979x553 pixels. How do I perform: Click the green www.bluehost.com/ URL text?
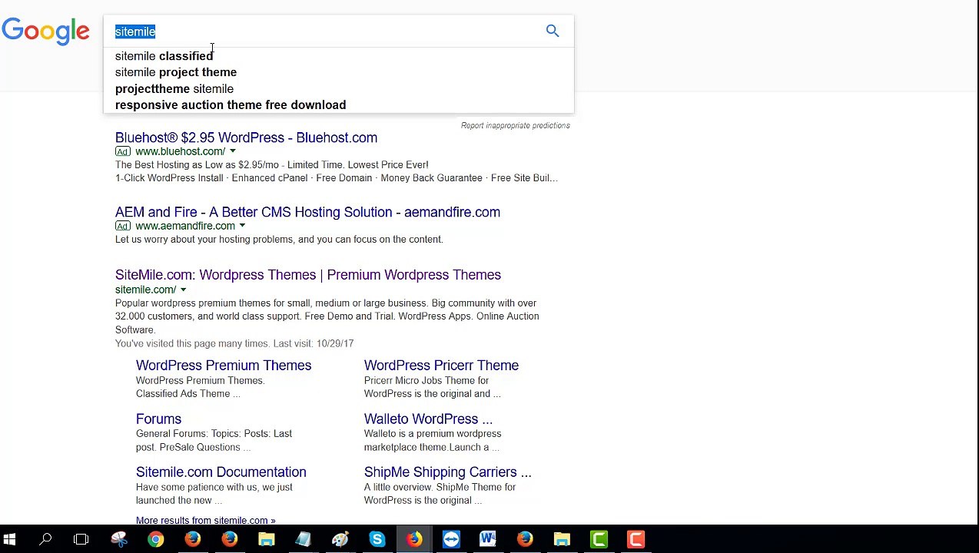click(180, 151)
